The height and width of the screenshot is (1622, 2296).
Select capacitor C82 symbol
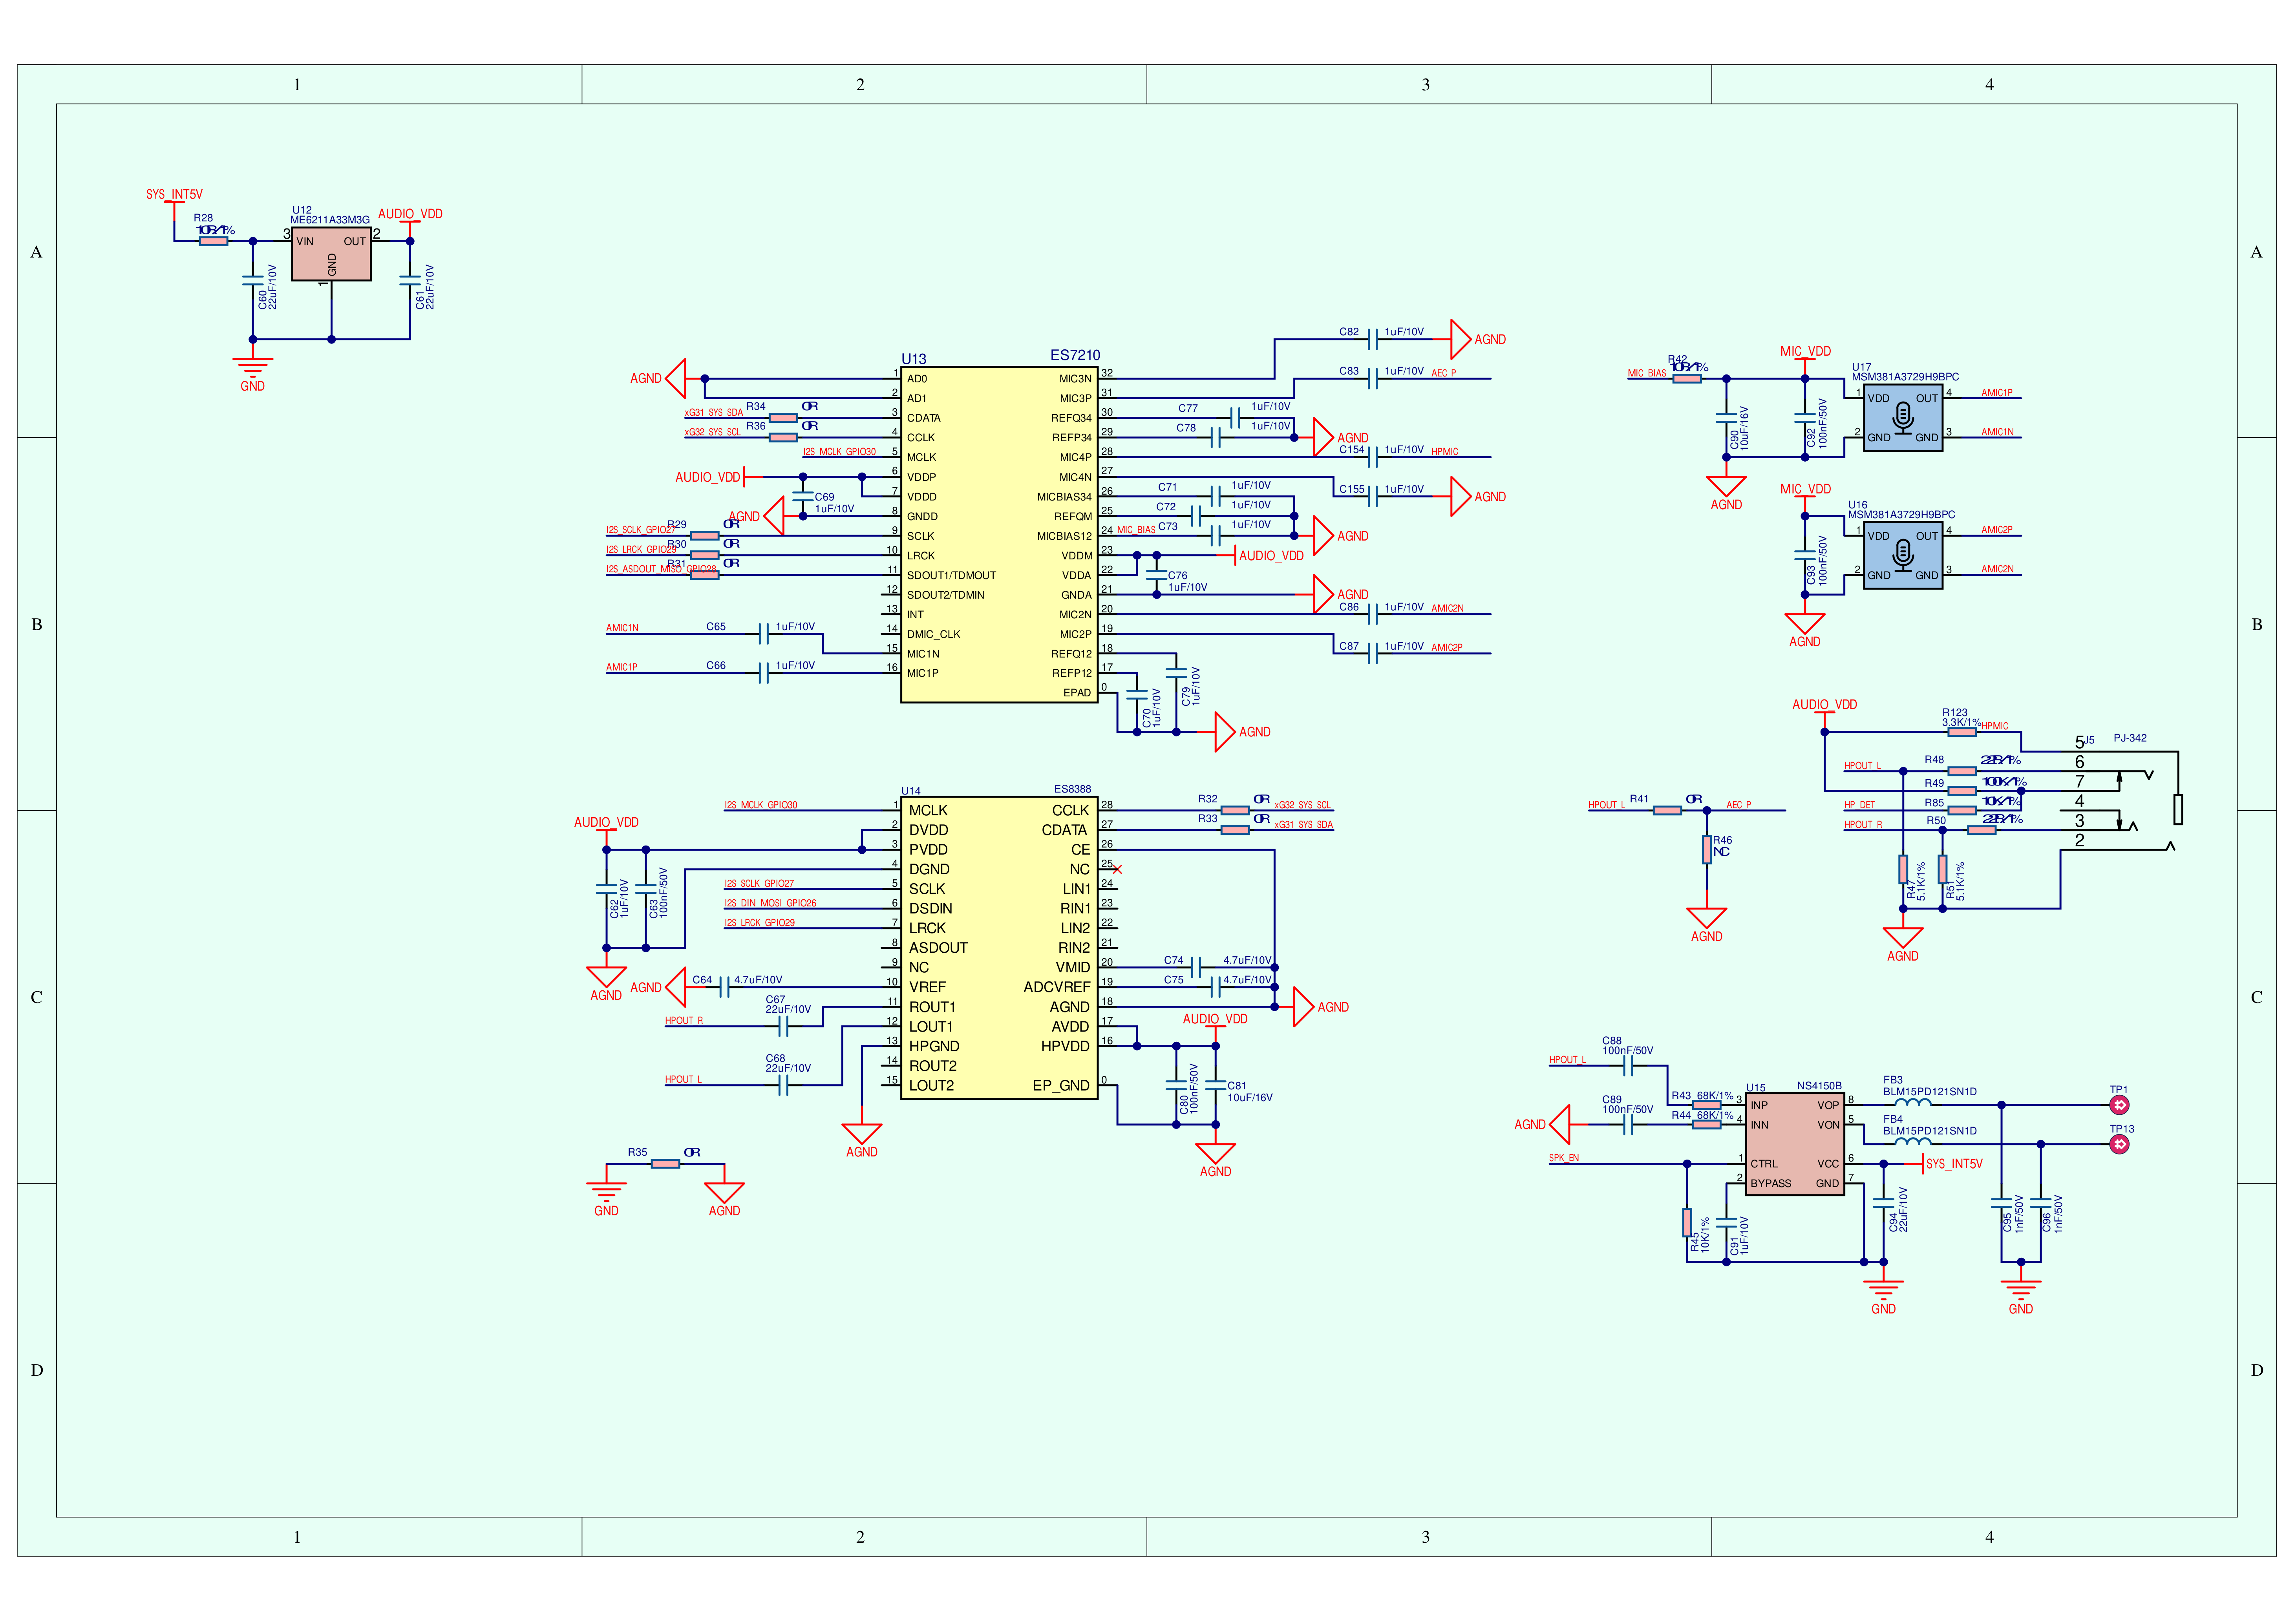click(x=1373, y=339)
